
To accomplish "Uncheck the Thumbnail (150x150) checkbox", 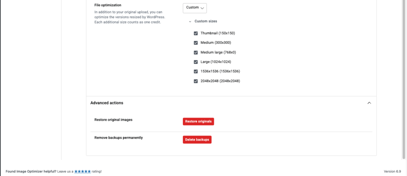I will 196,33.
